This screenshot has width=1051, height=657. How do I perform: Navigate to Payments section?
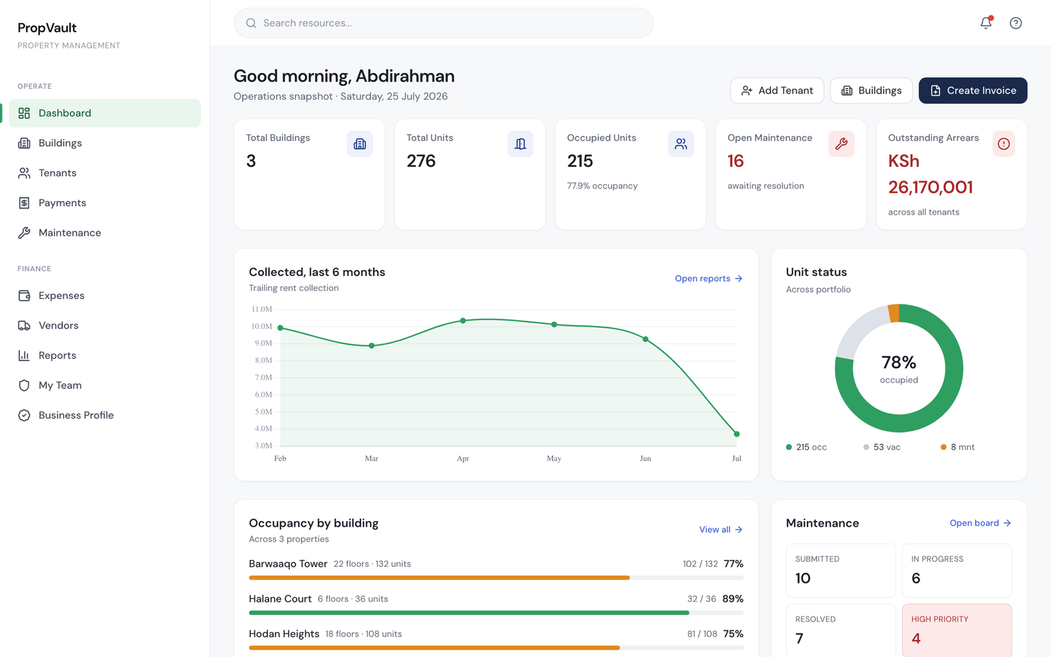(105, 203)
